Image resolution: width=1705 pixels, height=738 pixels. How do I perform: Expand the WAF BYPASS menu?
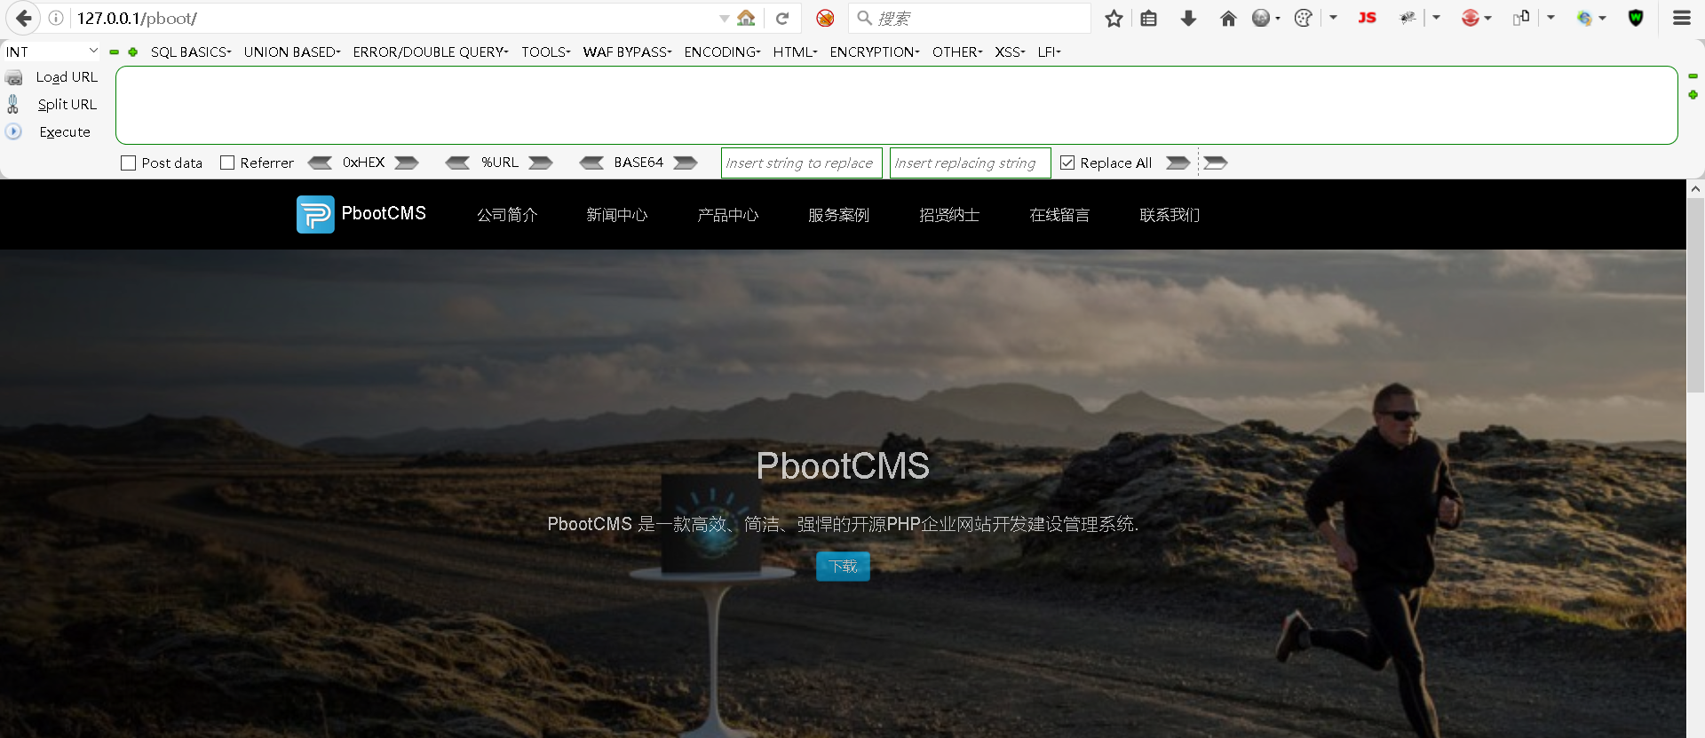coord(628,52)
